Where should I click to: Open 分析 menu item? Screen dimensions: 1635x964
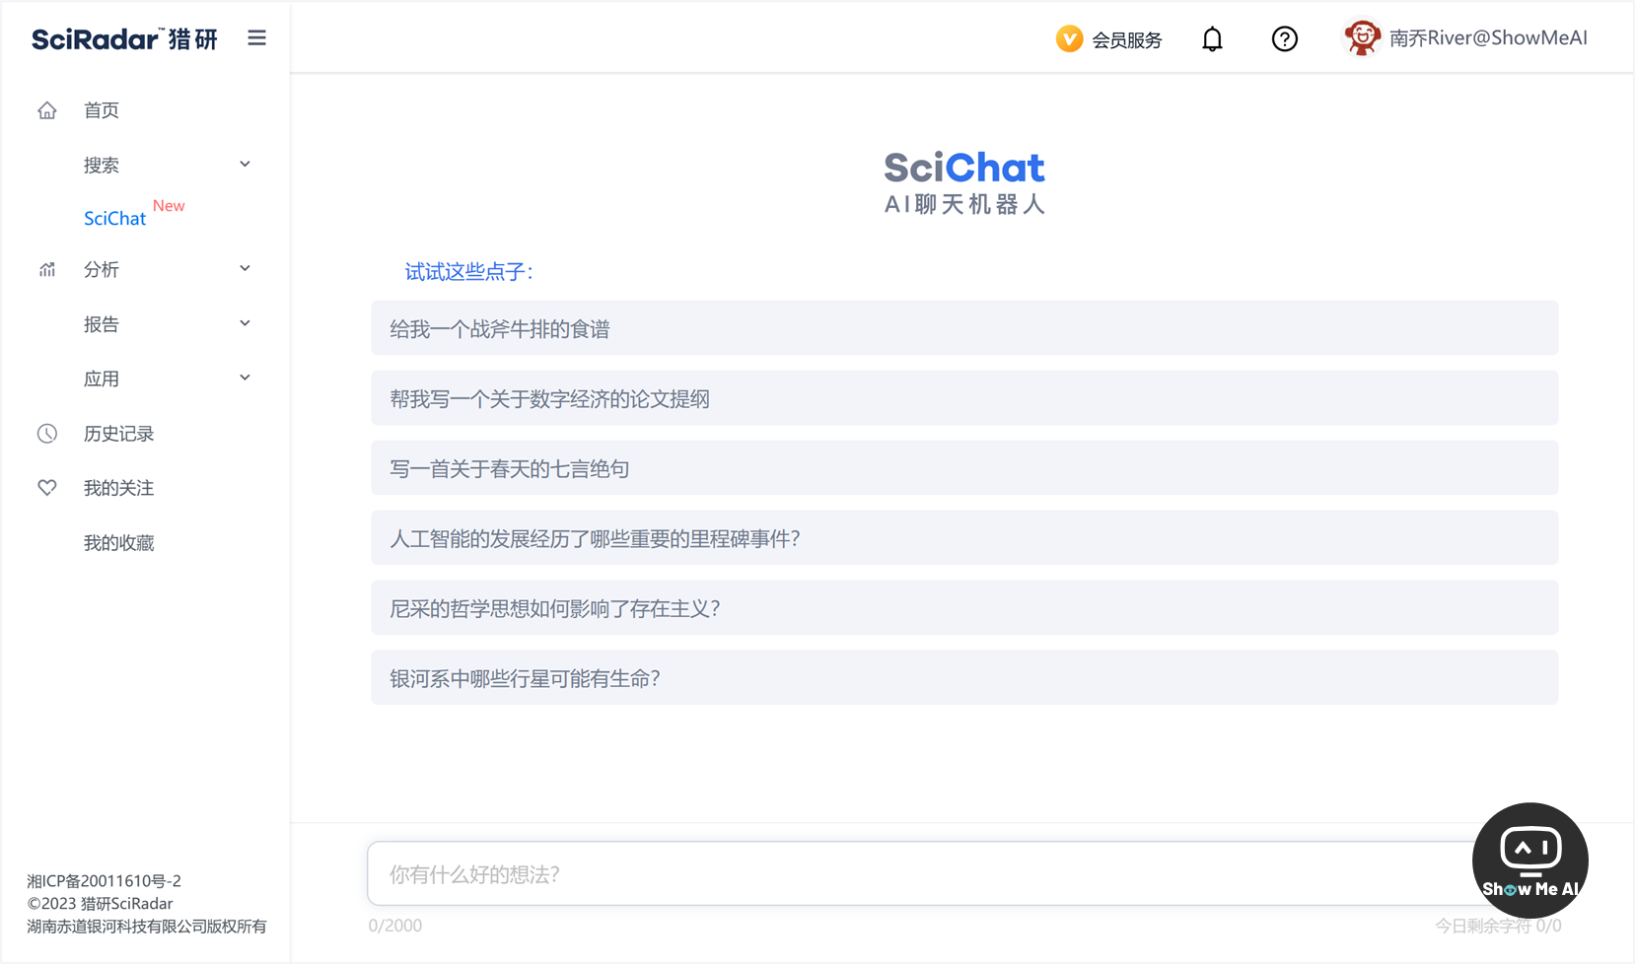click(101, 269)
